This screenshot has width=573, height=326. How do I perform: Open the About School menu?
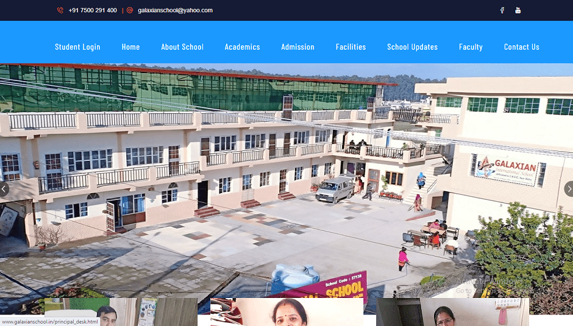[182, 47]
